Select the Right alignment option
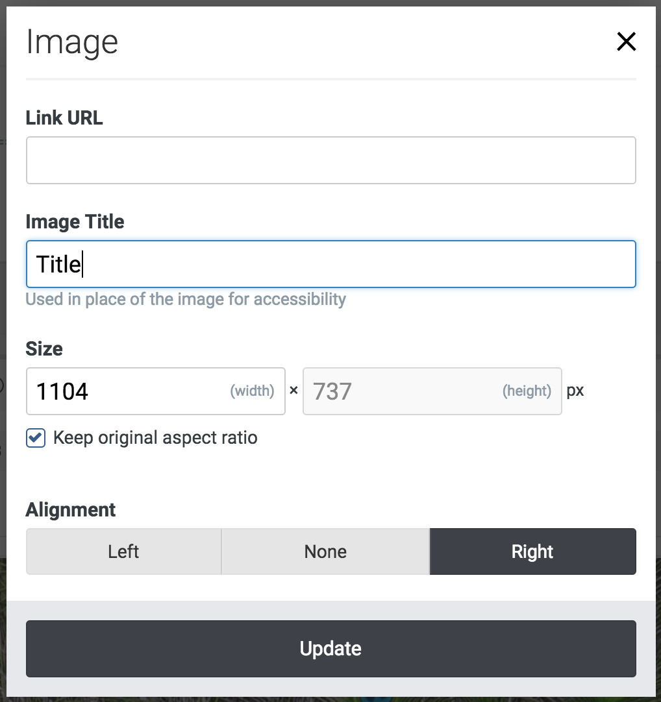Image resolution: width=661 pixels, height=702 pixels. [532, 551]
